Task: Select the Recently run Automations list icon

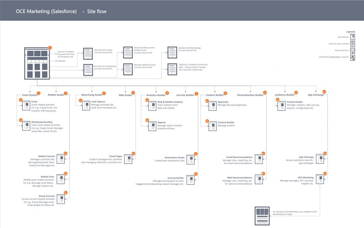Action: tap(88, 70)
